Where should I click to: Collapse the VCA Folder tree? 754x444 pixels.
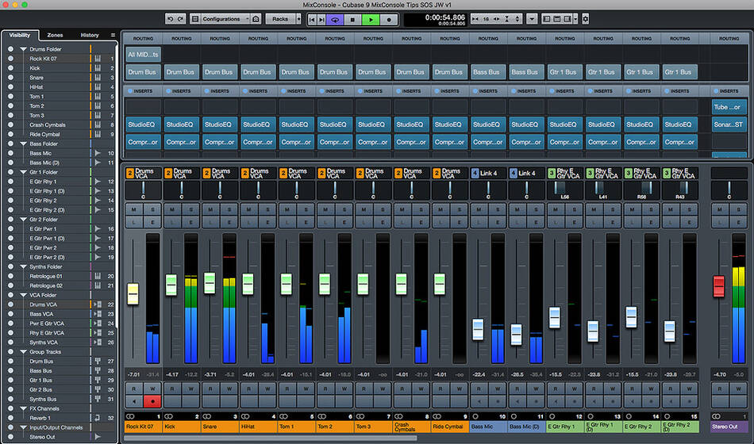coord(23,295)
